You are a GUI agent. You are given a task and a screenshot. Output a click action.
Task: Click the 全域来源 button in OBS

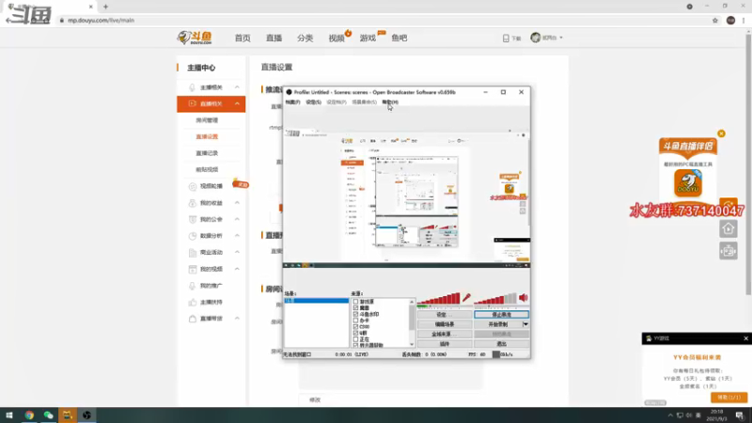point(445,335)
